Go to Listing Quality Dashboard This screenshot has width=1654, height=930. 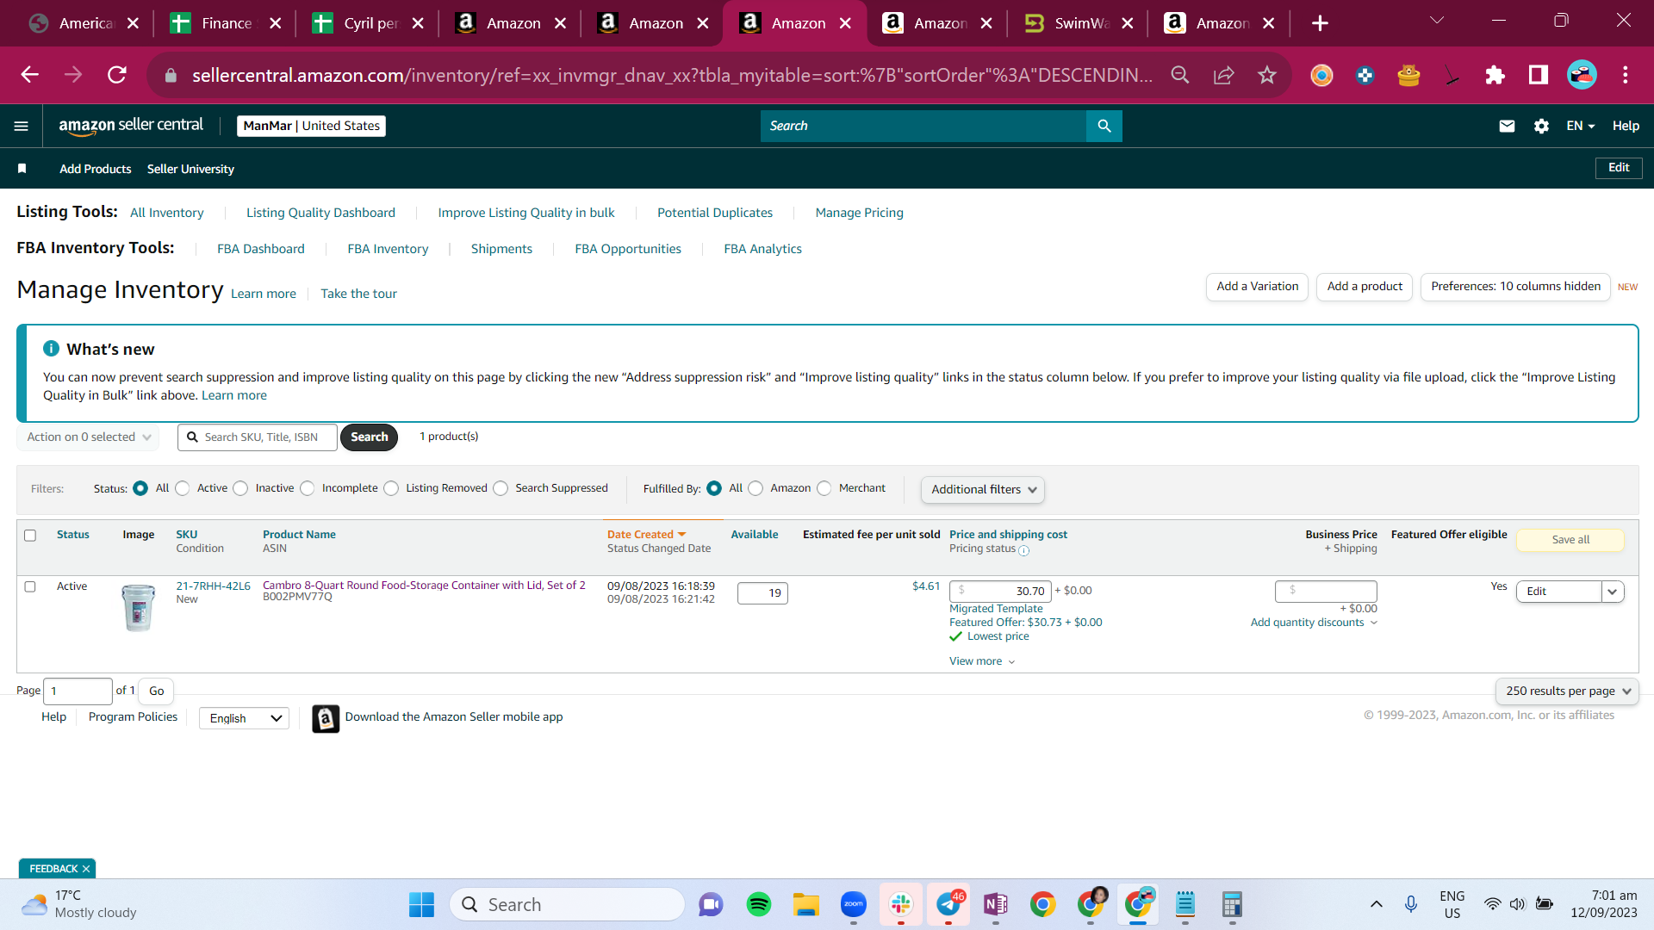click(320, 213)
